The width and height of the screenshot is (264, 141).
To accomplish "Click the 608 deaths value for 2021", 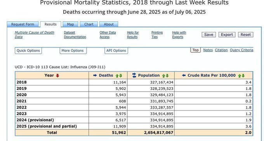I will (122, 101).
